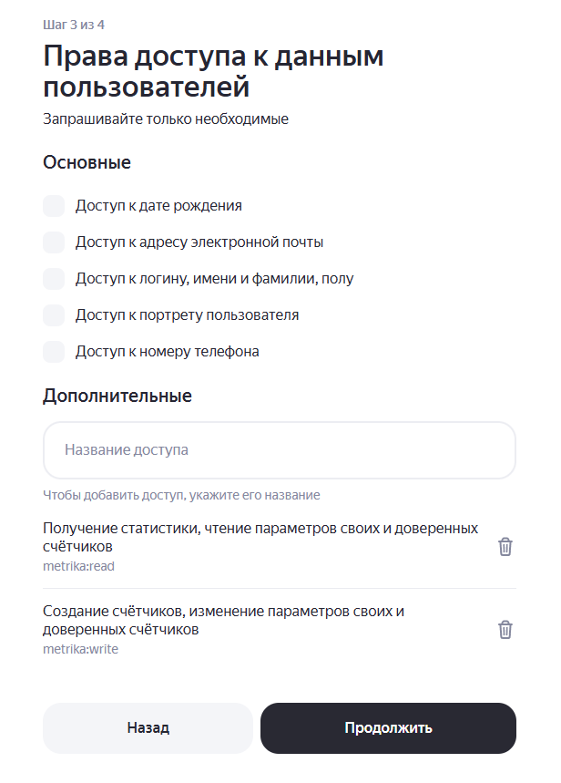Remove the metrika:write access with trash icon
This screenshot has height=783, width=561.
505,630
